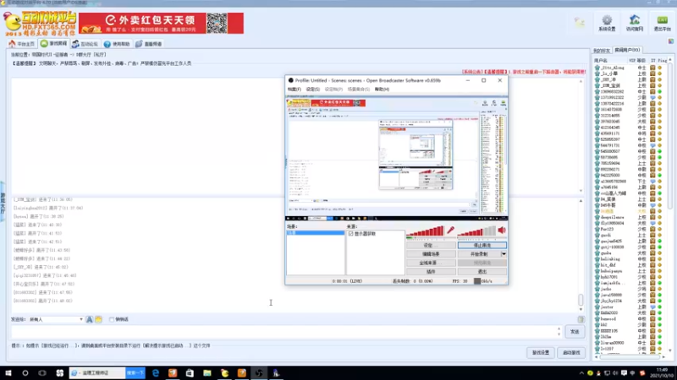Toggle the private whisper checkbox

112,320
